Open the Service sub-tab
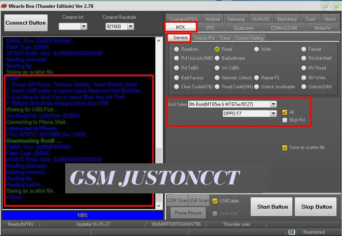The height and width of the screenshot is (236, 342). (x=180, y=38)
